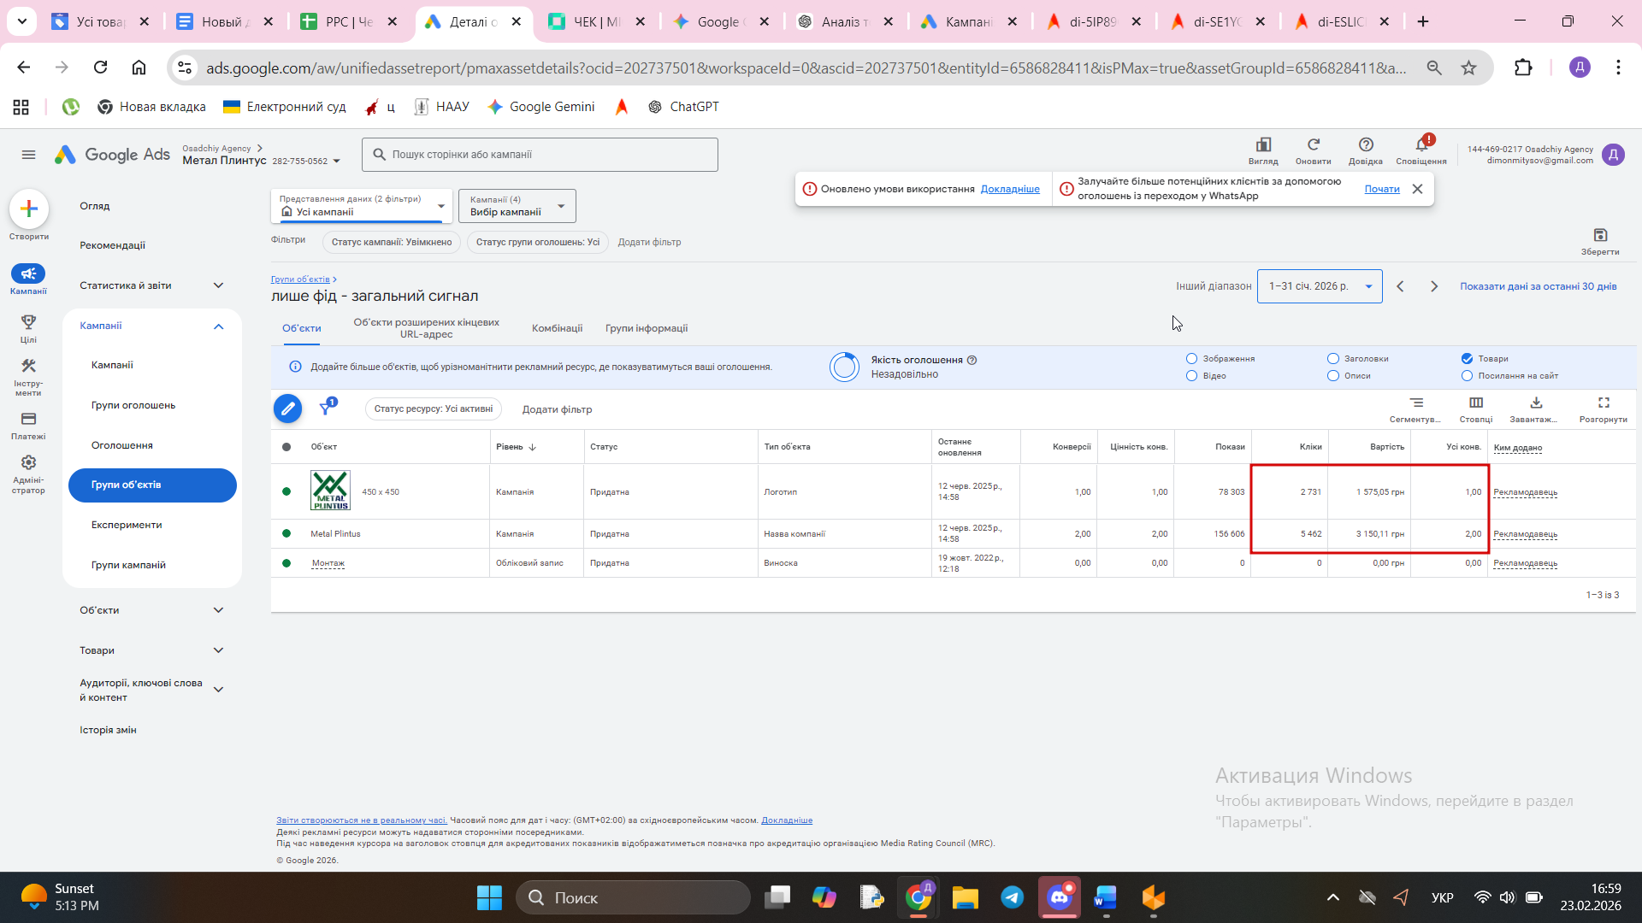Click the Сегментувати segment icon

click(1416, 403)
